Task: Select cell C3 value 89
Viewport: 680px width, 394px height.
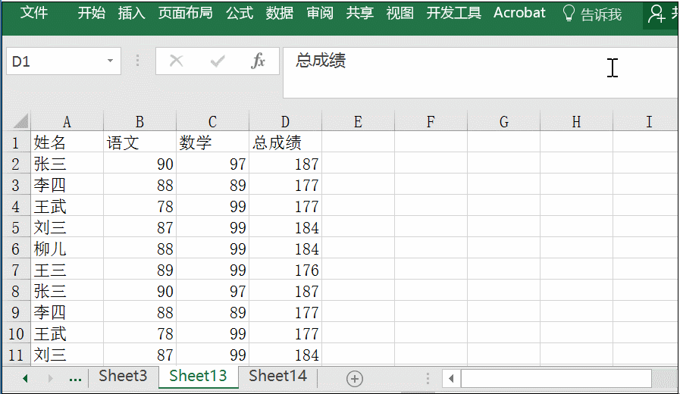Action: pyautogui.click(x=212, y=185)
